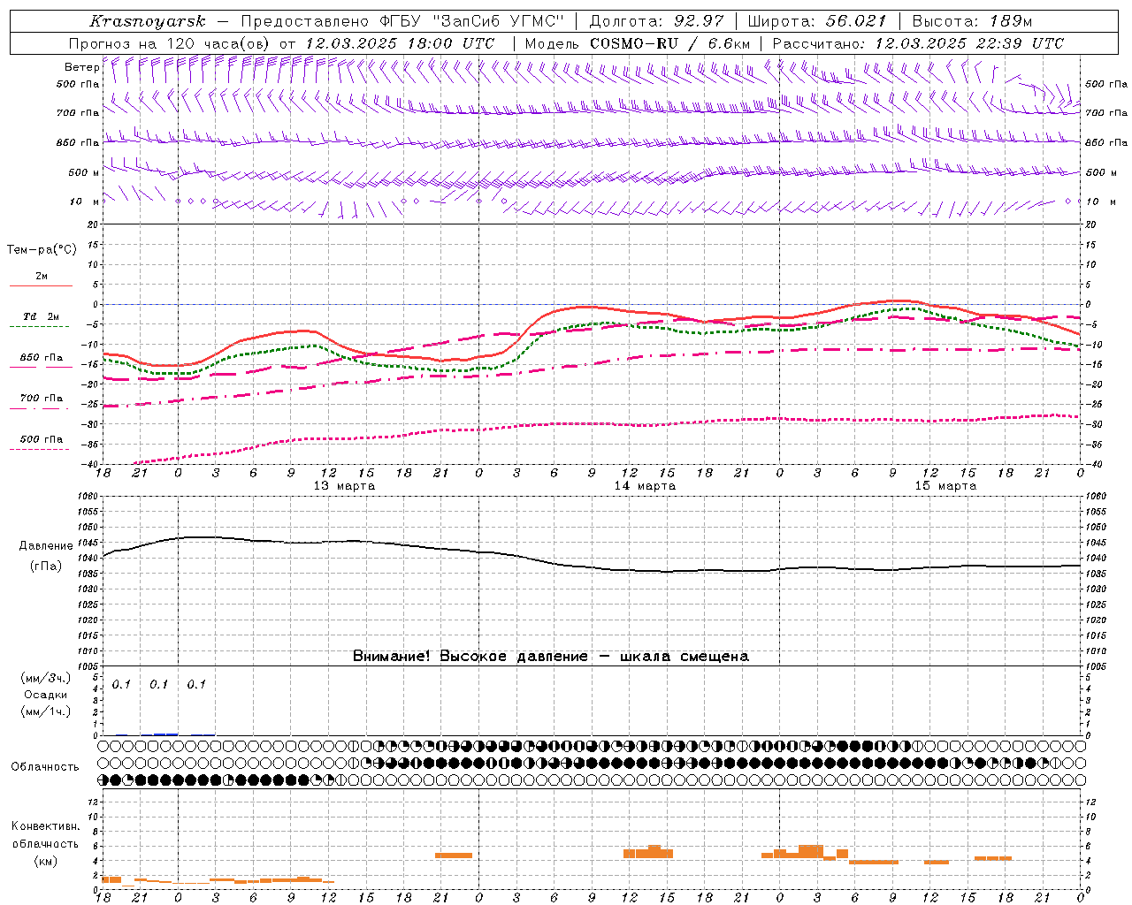Click the forecast start time '12.03.2025 18:00 UTC'
1132x905 pixels.
click(x=399, y=43)
